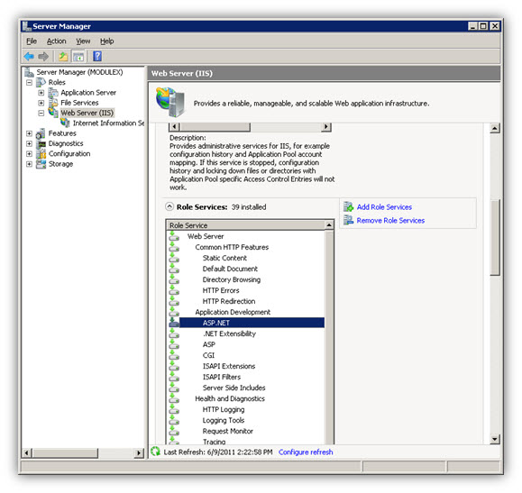Click the Up one level folder icon
The image size is (522, 493).
[63, 57]
